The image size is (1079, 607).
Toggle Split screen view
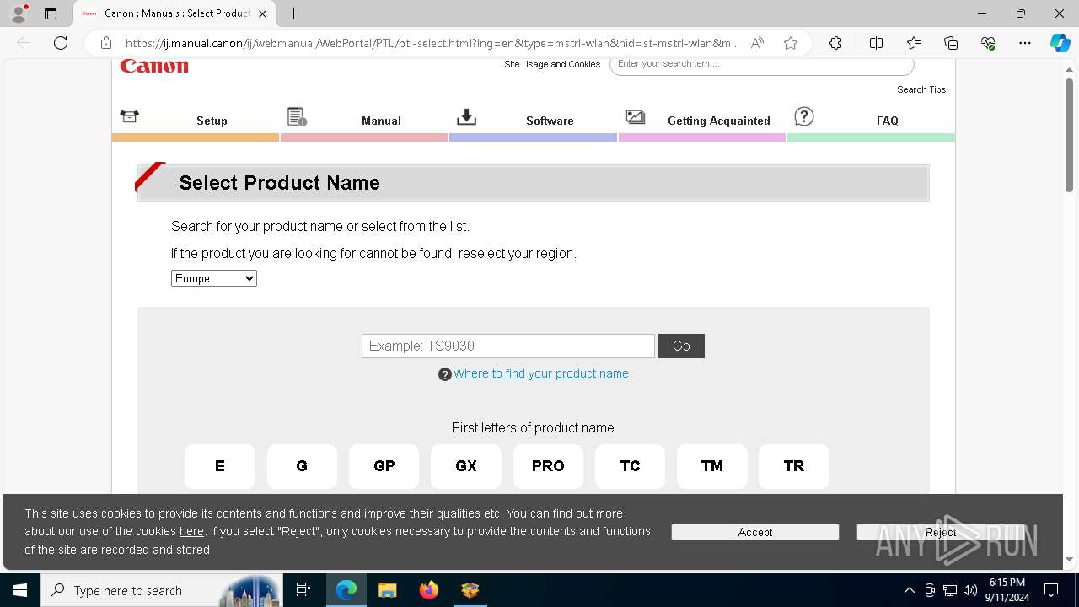point(876,43)
